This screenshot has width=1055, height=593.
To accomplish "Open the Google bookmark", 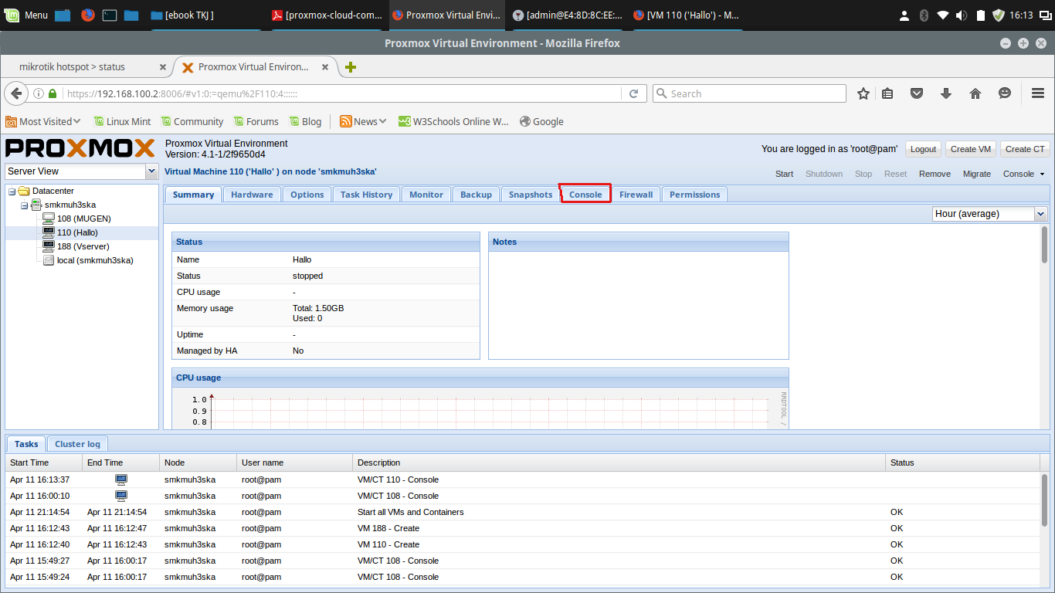I will pos(542,121).
